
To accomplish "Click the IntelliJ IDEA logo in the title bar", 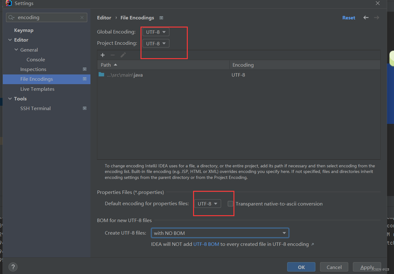I will click(9, 3).
